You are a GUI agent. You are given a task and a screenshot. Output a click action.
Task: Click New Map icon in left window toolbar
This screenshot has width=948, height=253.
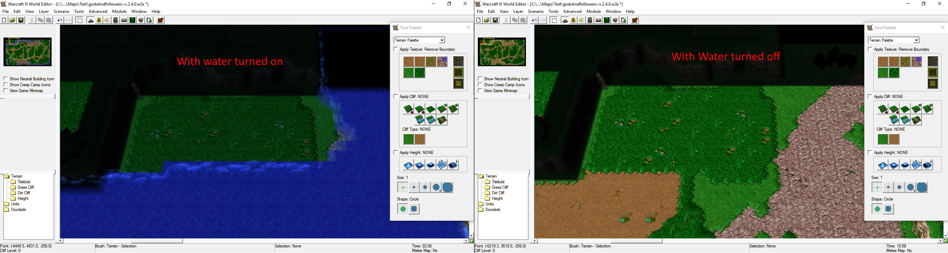(x=4, y=20)
